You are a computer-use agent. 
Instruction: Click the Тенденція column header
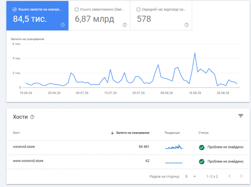[172, 133]
